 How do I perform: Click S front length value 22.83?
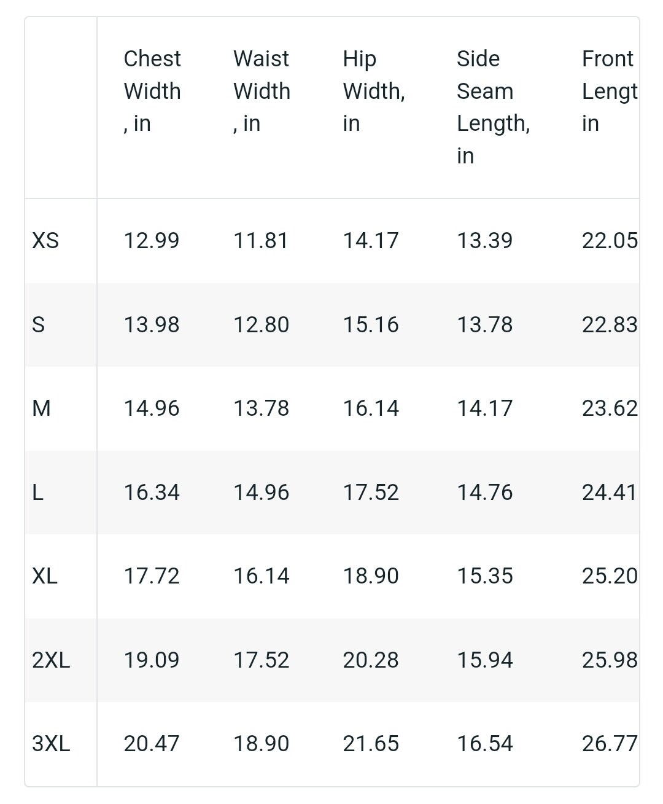point(610,324)
